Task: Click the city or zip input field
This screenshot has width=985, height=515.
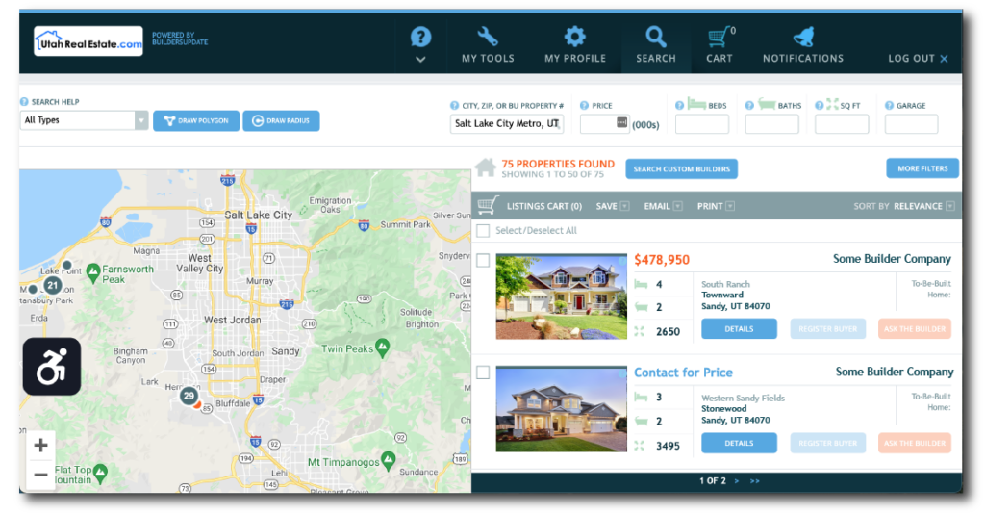Action: pos(507,124)
